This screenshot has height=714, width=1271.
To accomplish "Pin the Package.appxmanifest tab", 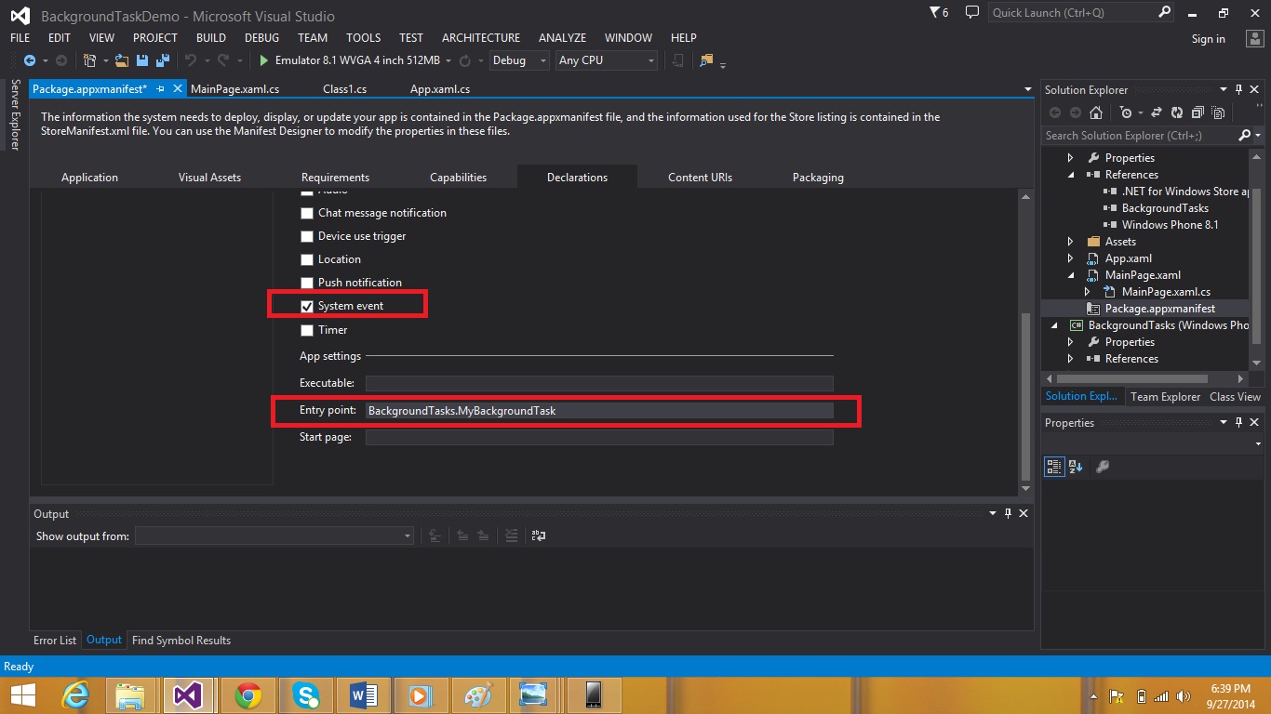I will (160, 89).
